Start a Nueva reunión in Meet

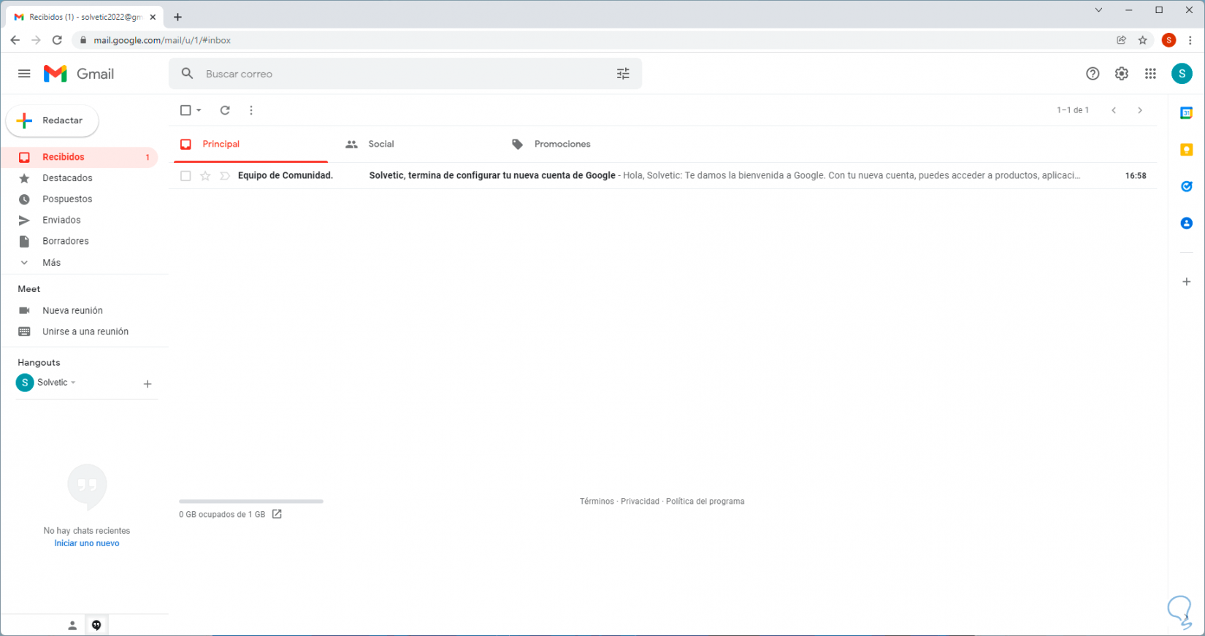[72, 310]
